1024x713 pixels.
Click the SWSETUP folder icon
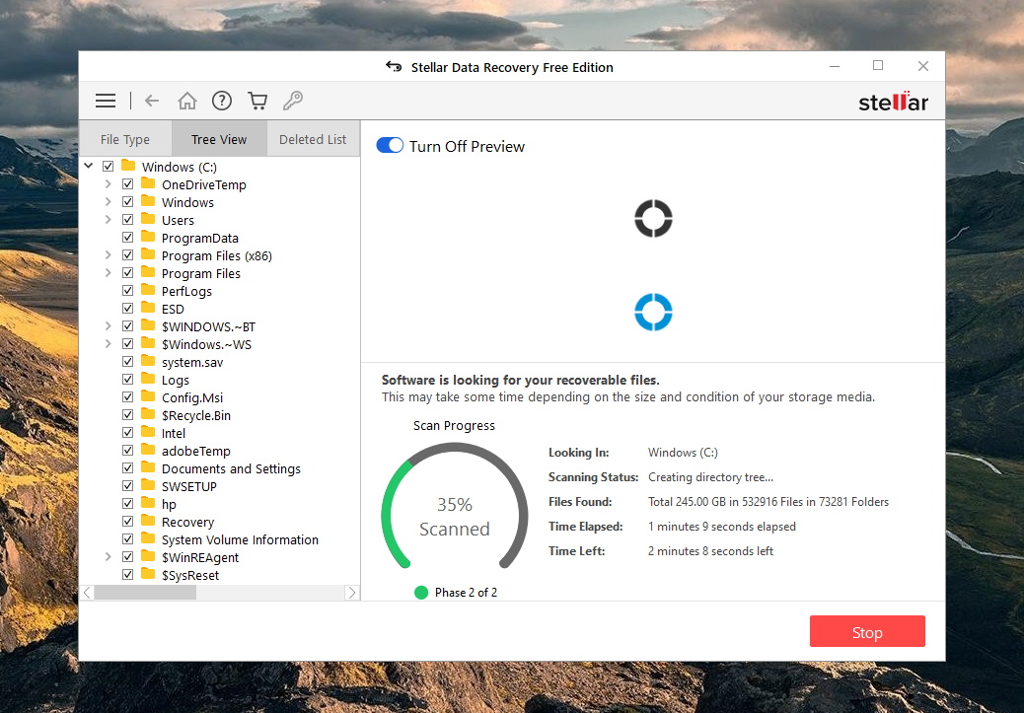pos(148,485)
